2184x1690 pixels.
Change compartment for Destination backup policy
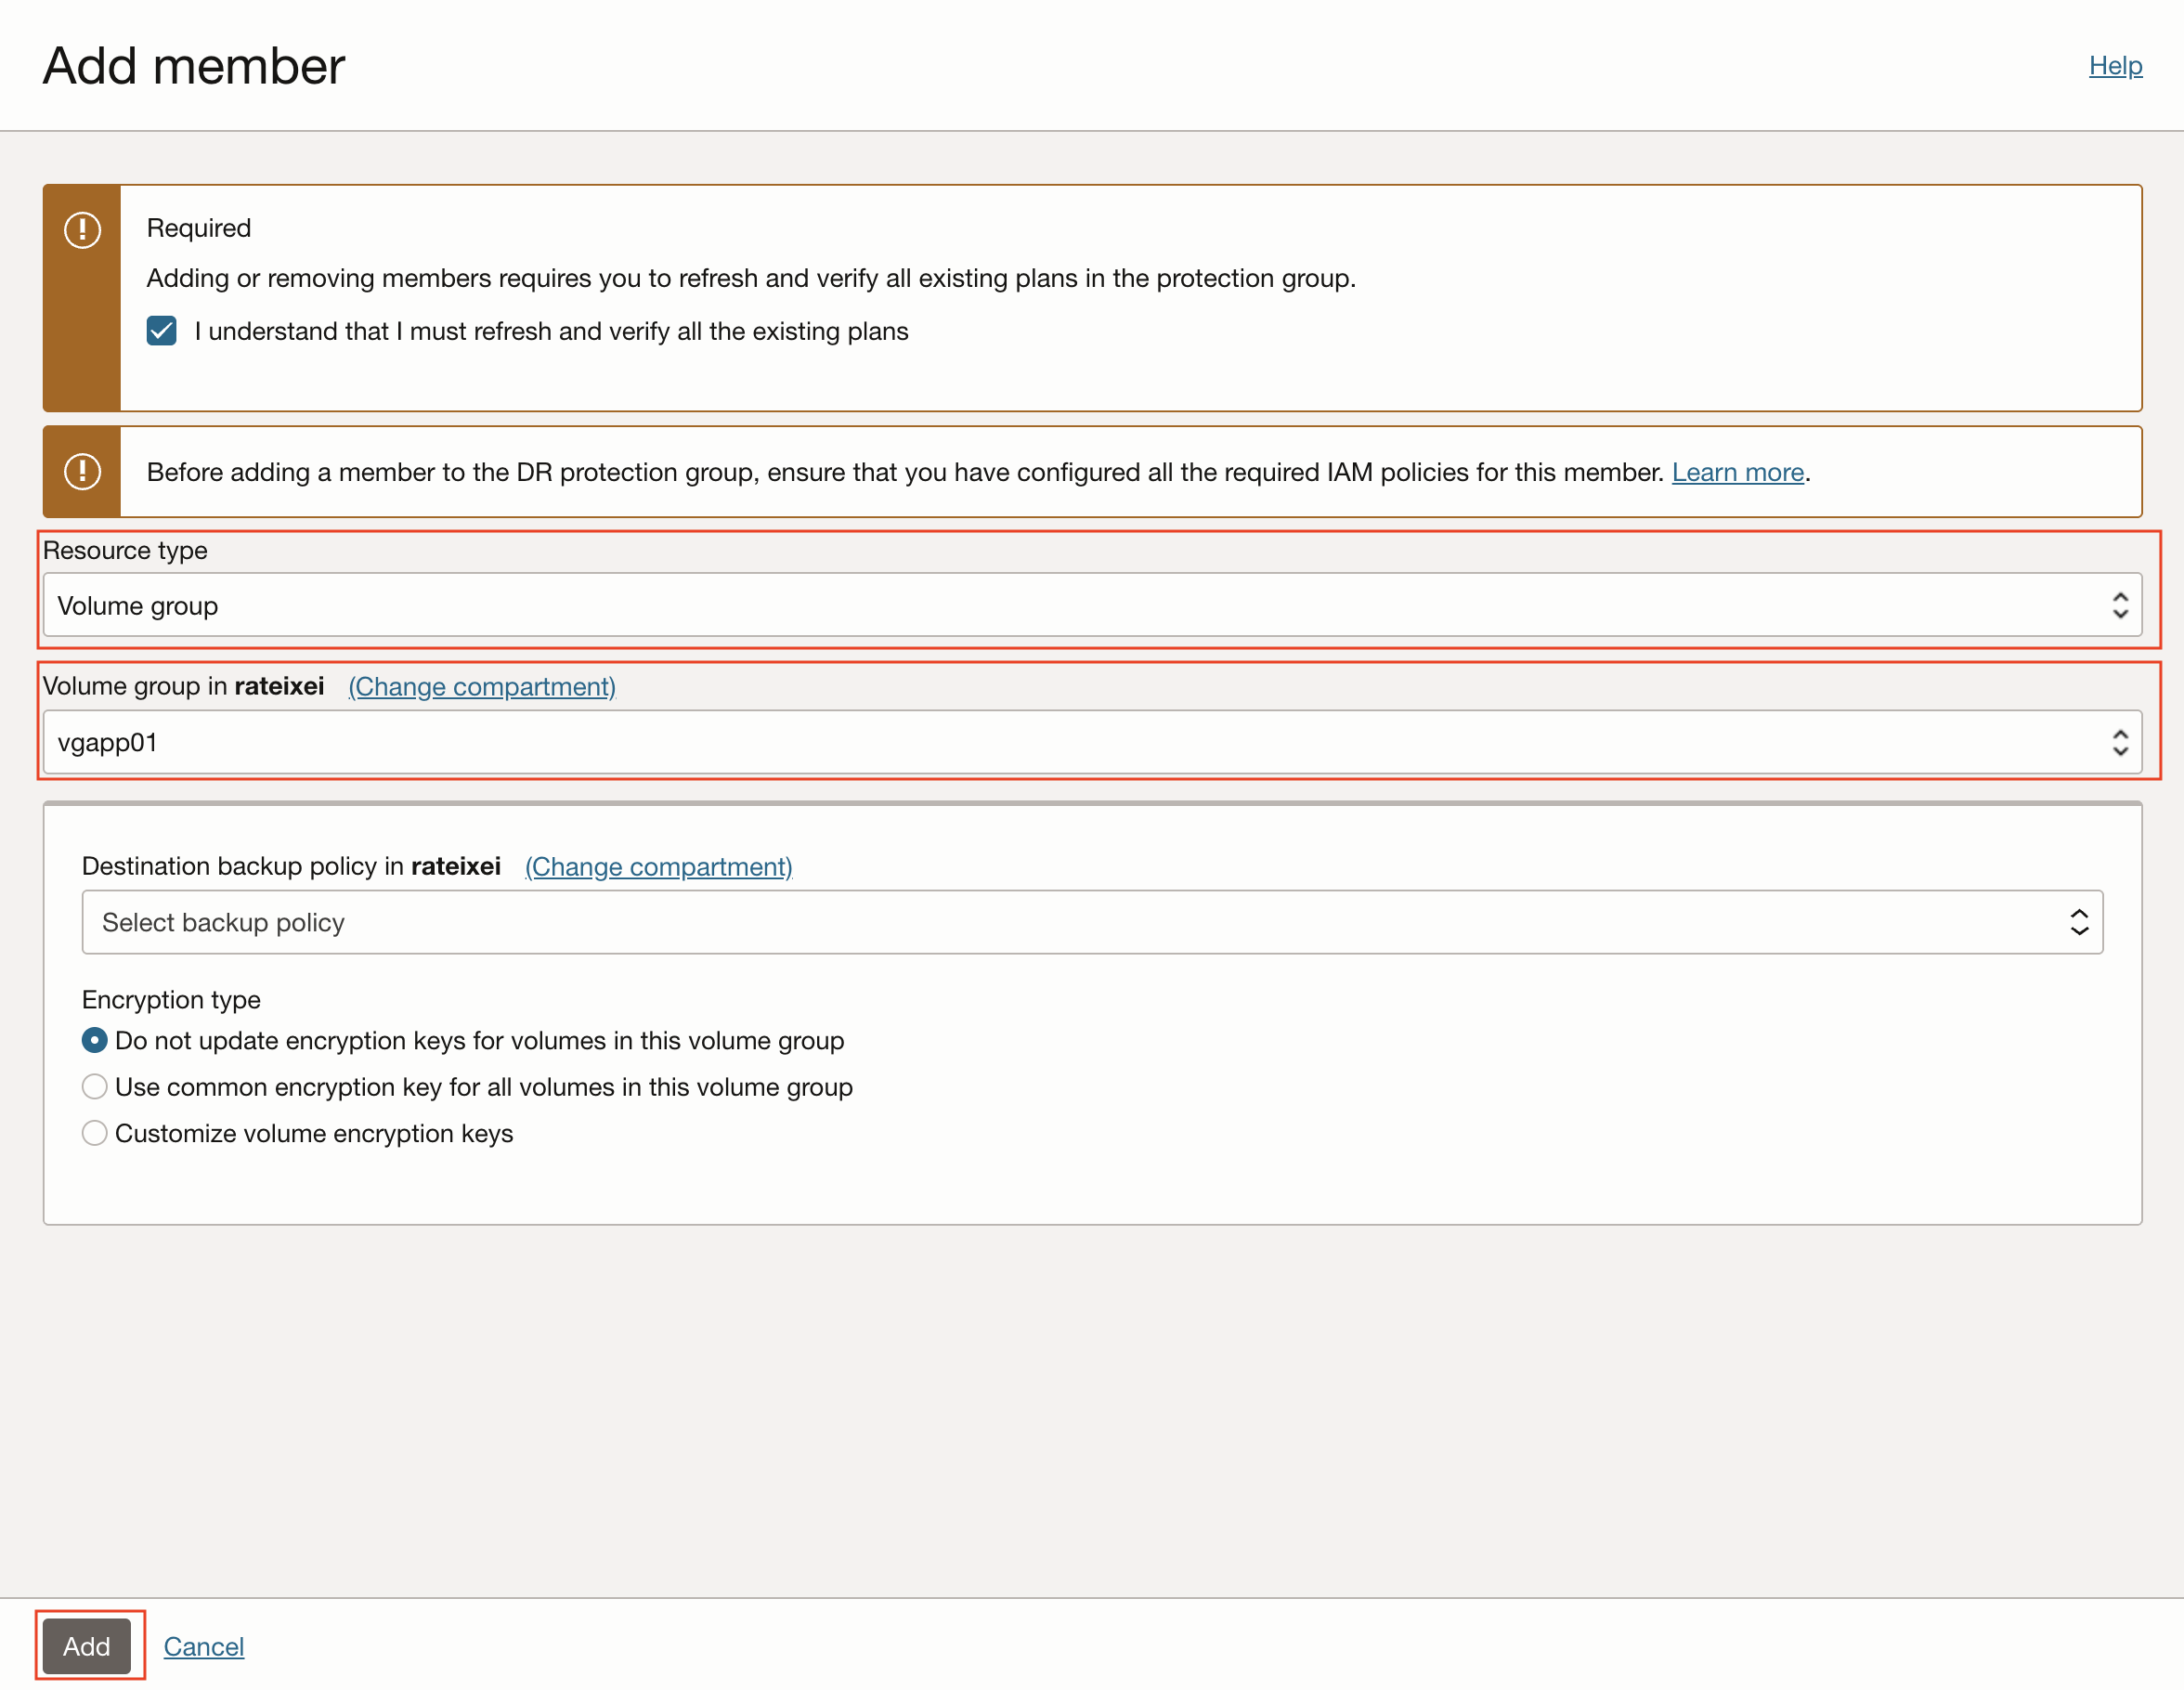[658, 867]
